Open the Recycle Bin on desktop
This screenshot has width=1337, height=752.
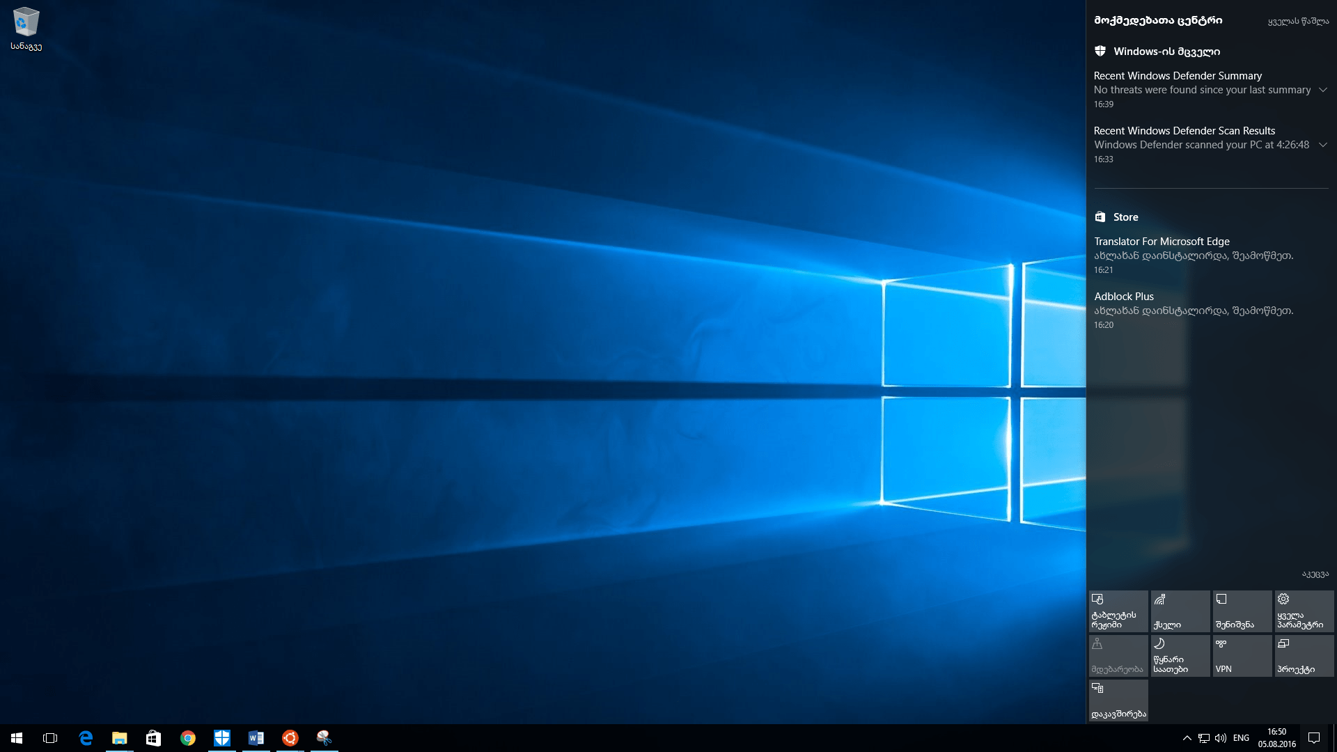[x=26, y=22]
